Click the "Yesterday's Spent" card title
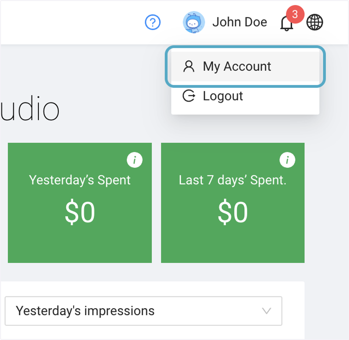The width and height of the screenshot is (349, 340). click(x=80, y=180)
